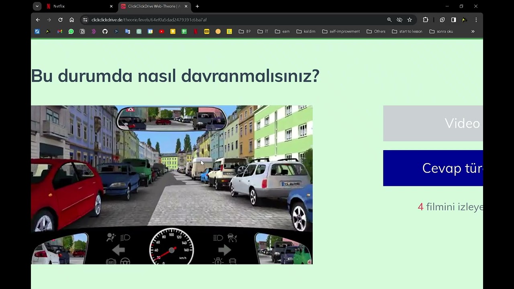Close the Netflix tab
The width and height of the screenshot is (514, 289).
(111, 6)
